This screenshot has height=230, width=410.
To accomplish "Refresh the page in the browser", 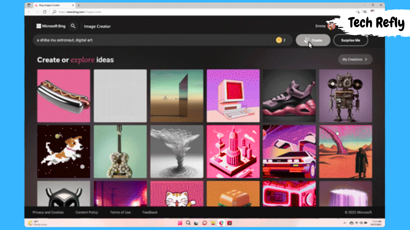I will [x=45, y=11].
